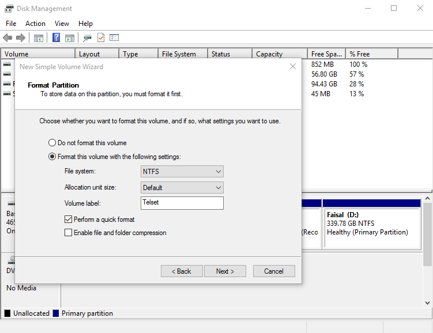Click Next in the wizard

(x=225, y=271)
